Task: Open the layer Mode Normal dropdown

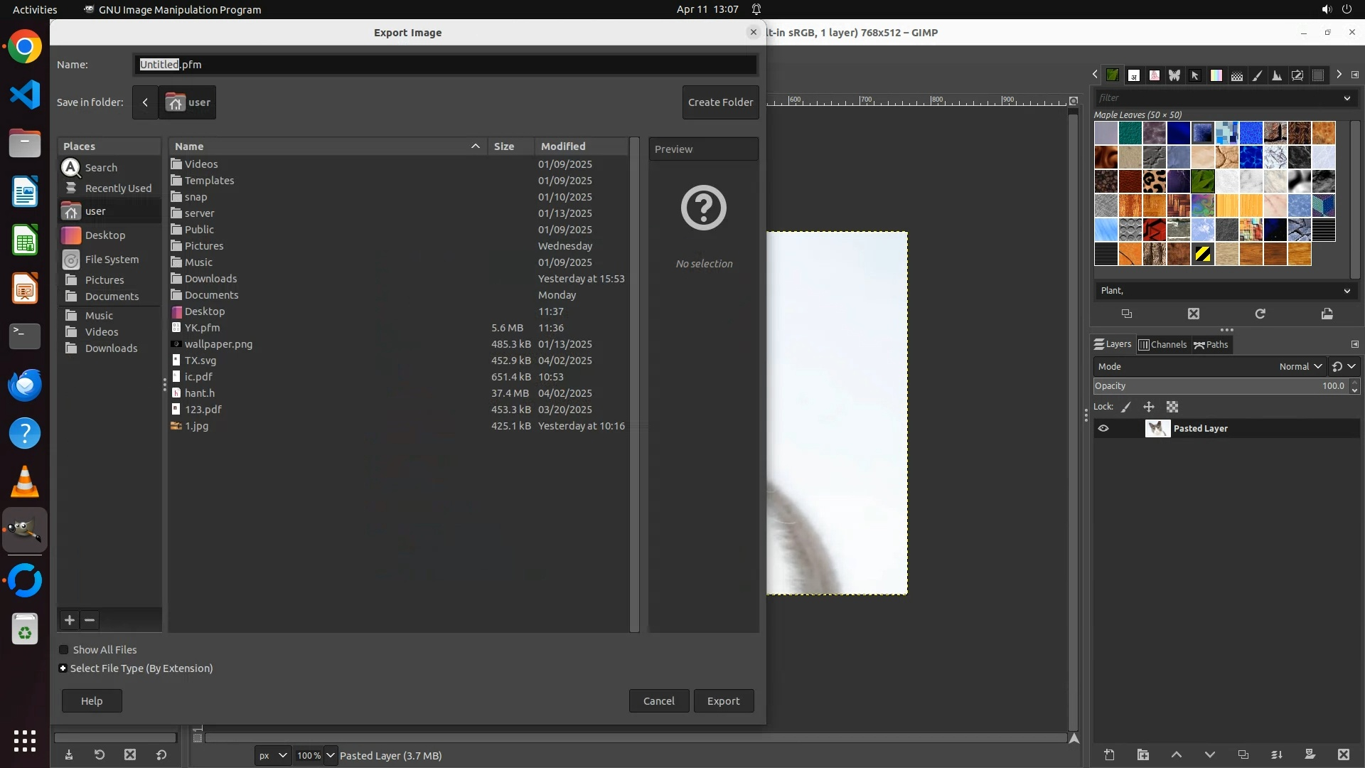Action: pyautogui.click(x=1300, y=366)
